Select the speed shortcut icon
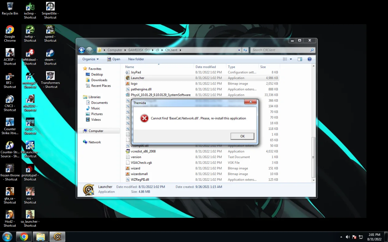This screenshot has height=242, width=388. click(50, 34)
